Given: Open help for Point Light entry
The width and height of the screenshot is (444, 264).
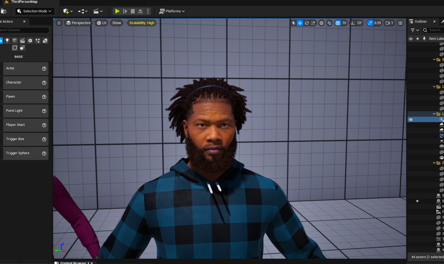Looking at the screenshot, I should (44, 111).
